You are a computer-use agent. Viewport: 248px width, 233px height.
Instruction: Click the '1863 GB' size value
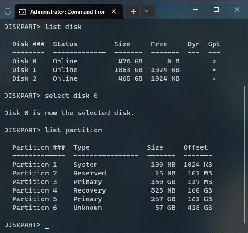[128, 70]
